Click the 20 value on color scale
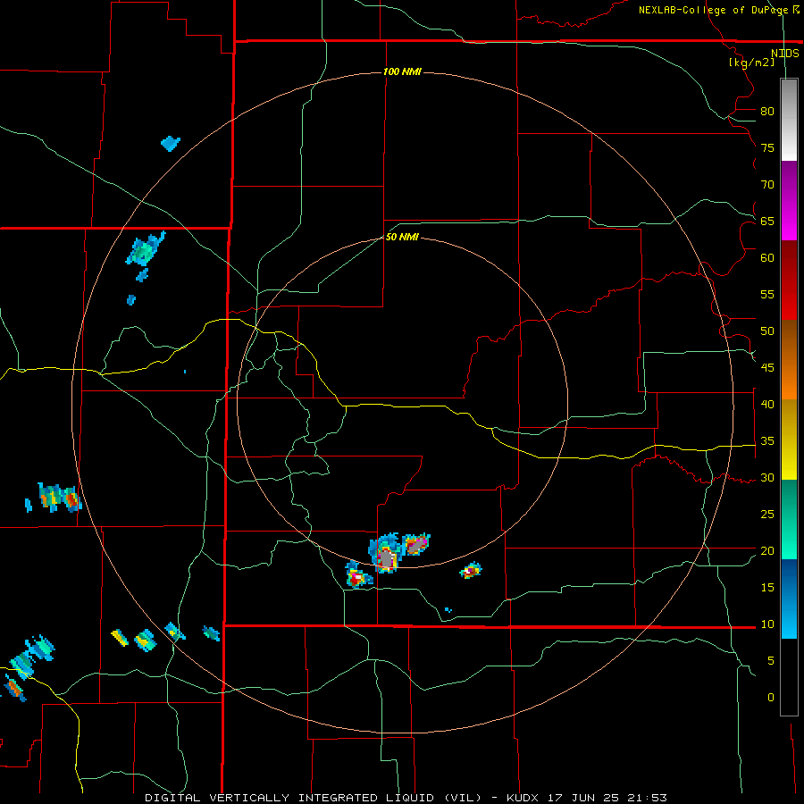Viewport: 804px width, 804px height. tap(767, 551)
